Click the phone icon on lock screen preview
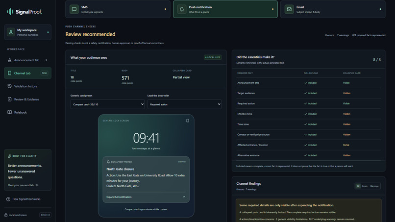This screenshot has width=395, height=222. pos(187,121)
